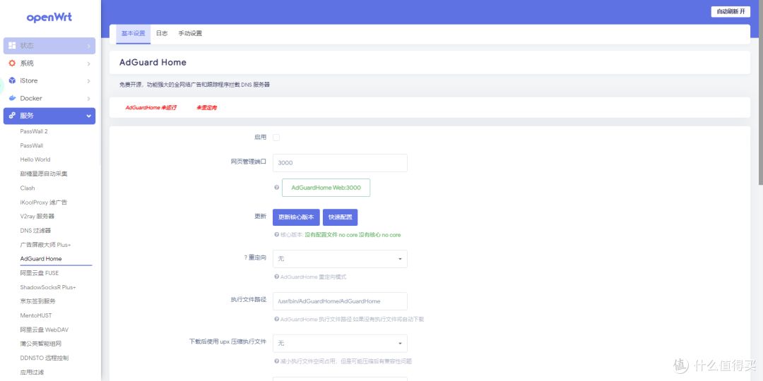This screenshot has height=381, width=763.
Task: Open DNS 过滤器 page
Action: [x=35, y=230]
